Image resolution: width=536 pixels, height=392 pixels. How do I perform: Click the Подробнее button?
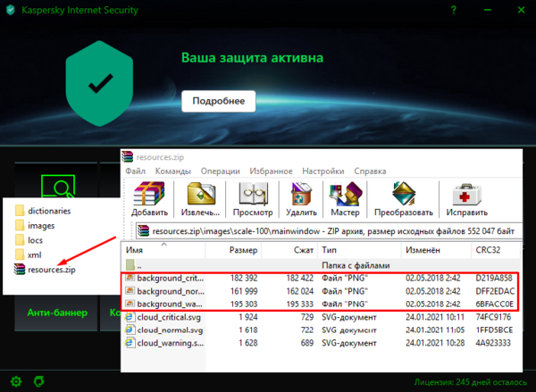click(x=219, y=101)
